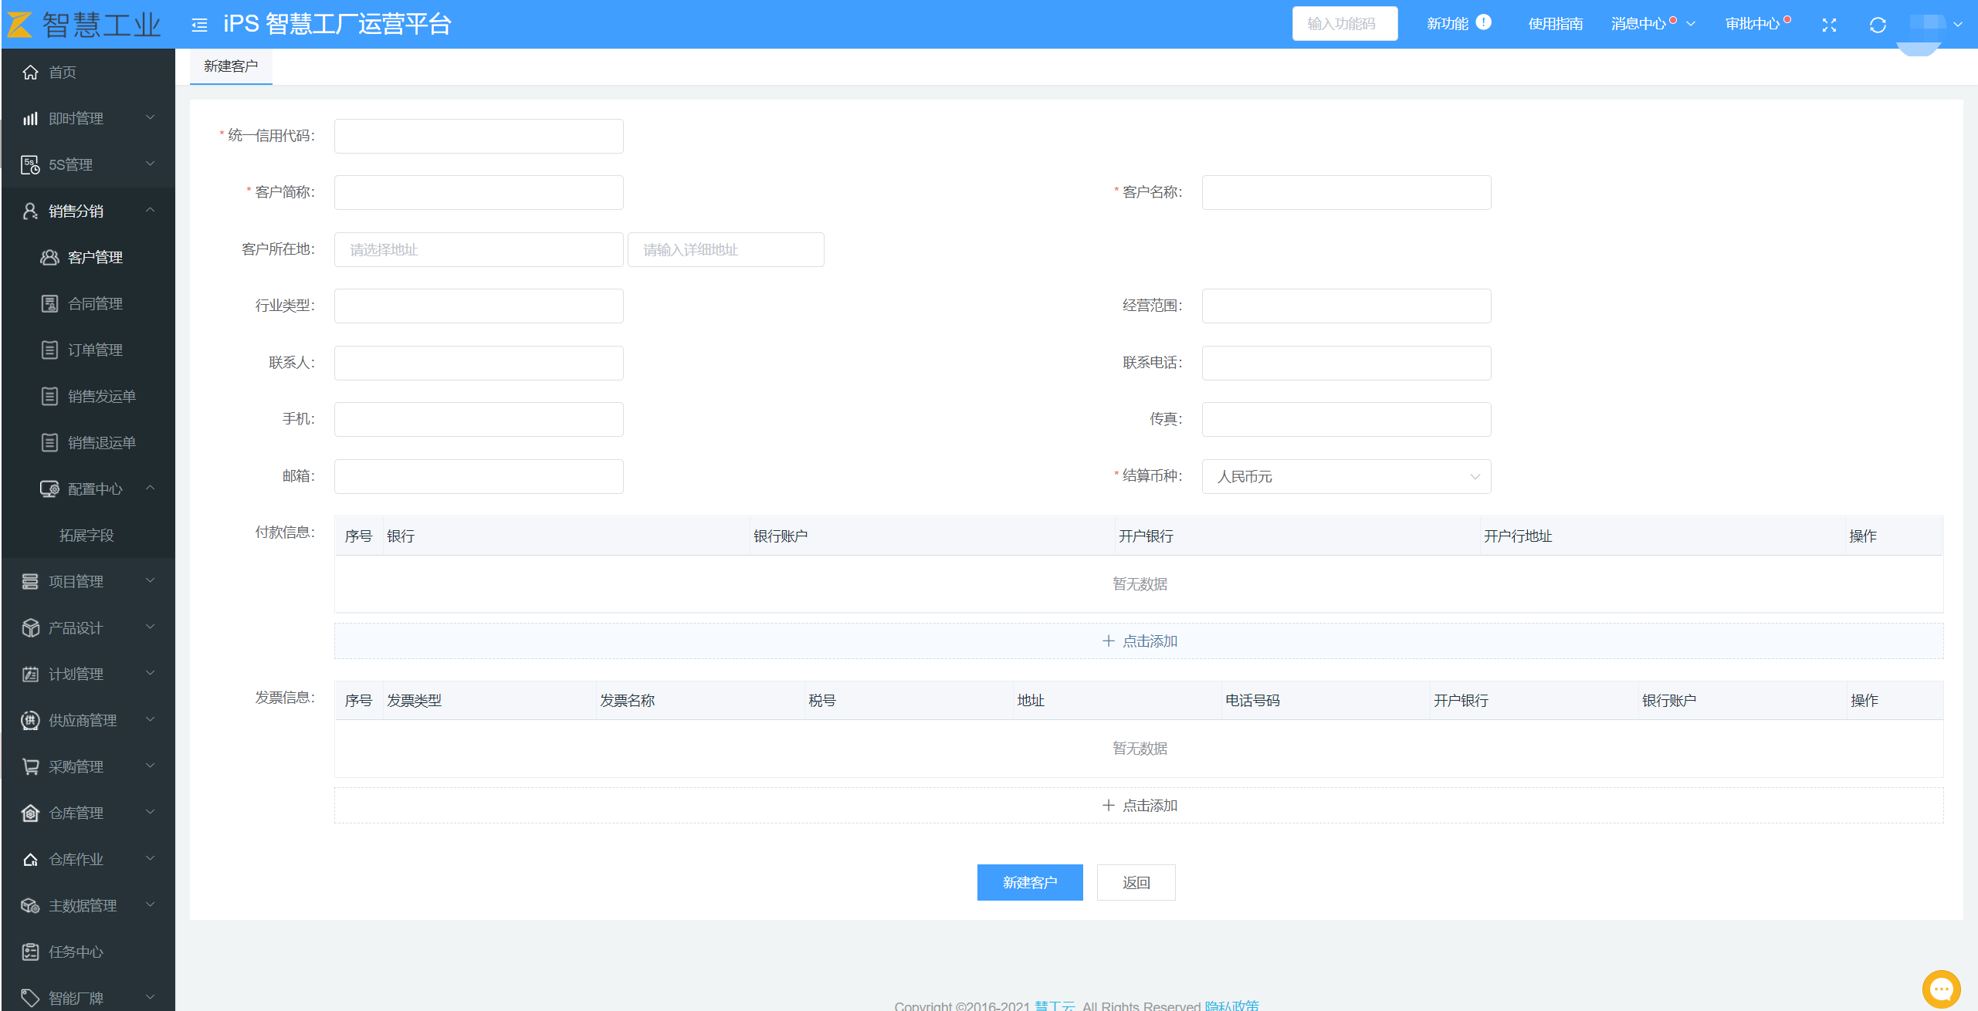The height and width of the screenshot is (1011, 1978).
Task: Open 销售发运单 in the sidebar
Action: pyautogui.click(x=101, y=396)
